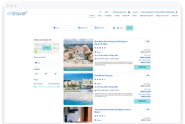Screen dimensions: 185x124
Task: Click Wyndham Cancun location pin icon
Action: (x=95, y=52)
